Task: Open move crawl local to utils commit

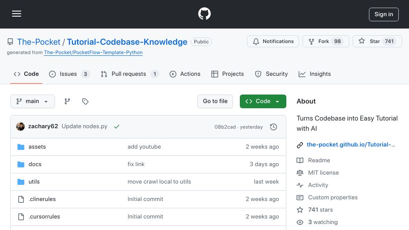Action: click(x=159, y=182)
